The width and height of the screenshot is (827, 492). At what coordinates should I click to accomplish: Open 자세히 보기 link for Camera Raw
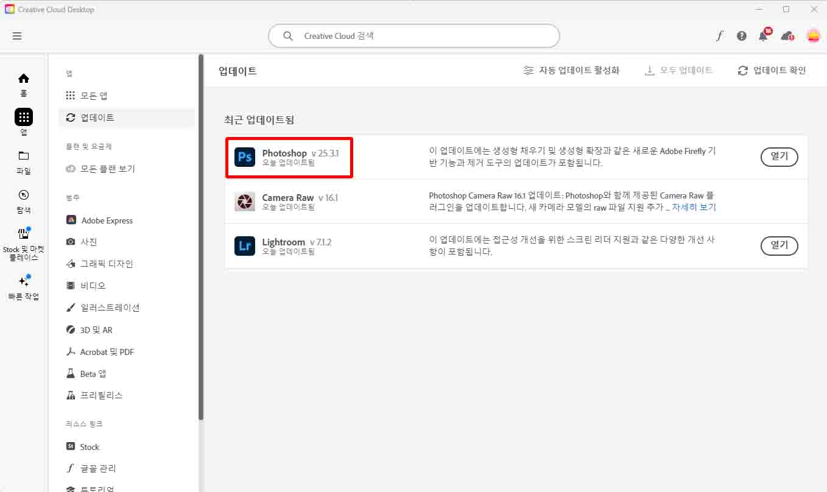694,207
